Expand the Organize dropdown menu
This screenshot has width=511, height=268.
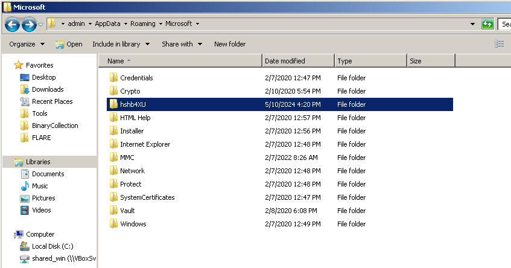point(27,44)
